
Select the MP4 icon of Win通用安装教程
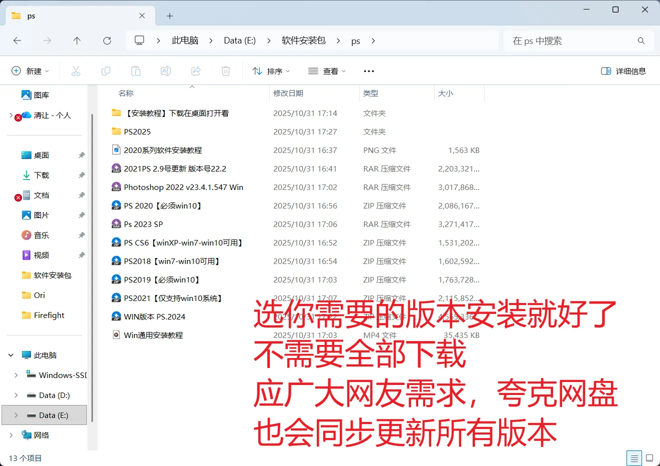(x=116, y=335)
